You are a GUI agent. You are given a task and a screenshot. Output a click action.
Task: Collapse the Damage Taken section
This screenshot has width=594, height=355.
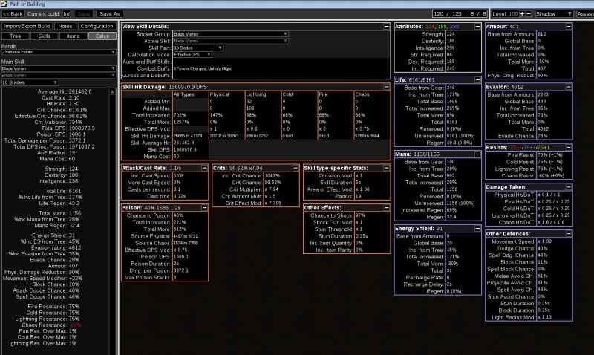pyautogui.click(x=568, y=186)
